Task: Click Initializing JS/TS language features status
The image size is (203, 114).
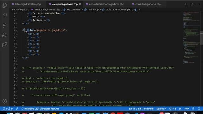Action: tap(40, 109)
